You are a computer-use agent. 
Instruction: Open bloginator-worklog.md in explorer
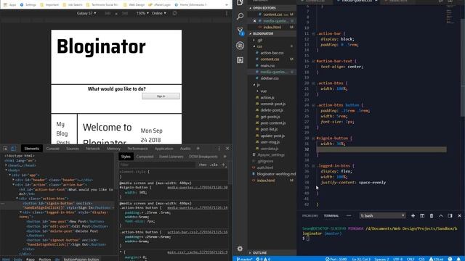click(x=276, y=174)
